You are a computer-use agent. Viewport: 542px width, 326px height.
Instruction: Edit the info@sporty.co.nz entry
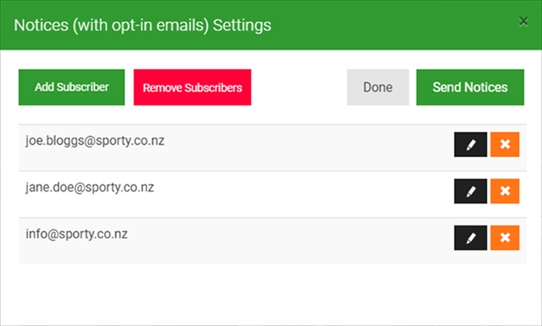[470, 238]
